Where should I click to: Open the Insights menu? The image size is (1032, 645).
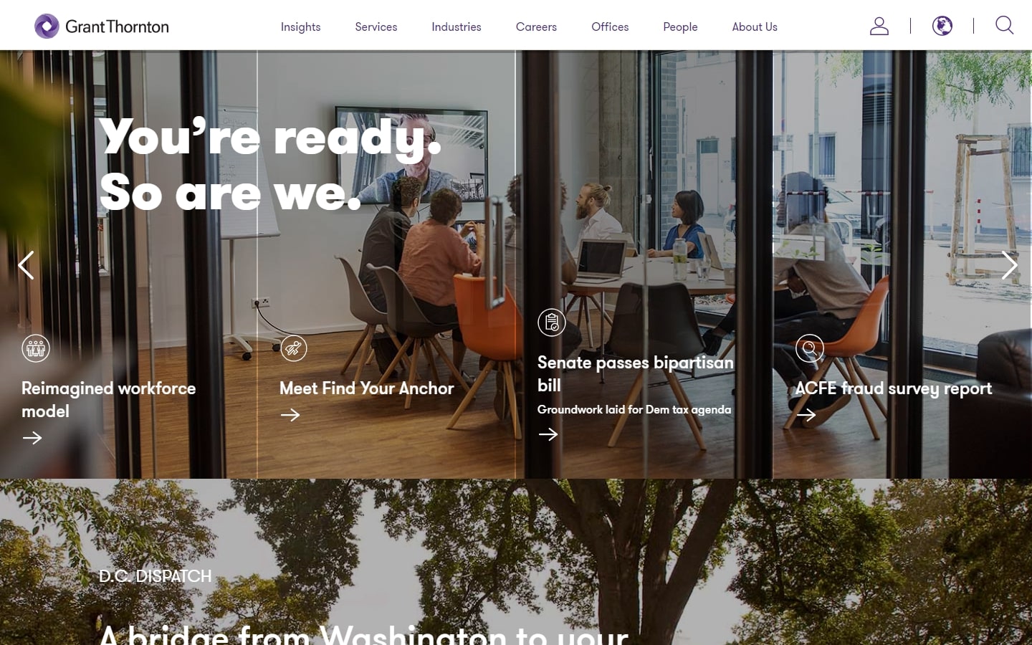click(x=300, y=27)
